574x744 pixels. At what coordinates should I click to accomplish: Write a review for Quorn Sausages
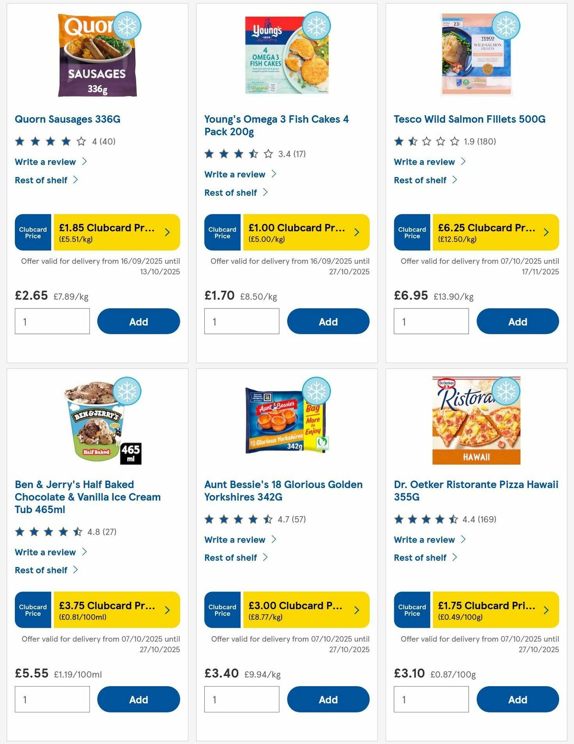45,162
